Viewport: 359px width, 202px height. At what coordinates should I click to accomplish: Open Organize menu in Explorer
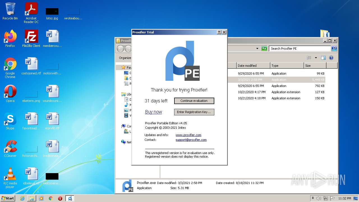(125, 58)
